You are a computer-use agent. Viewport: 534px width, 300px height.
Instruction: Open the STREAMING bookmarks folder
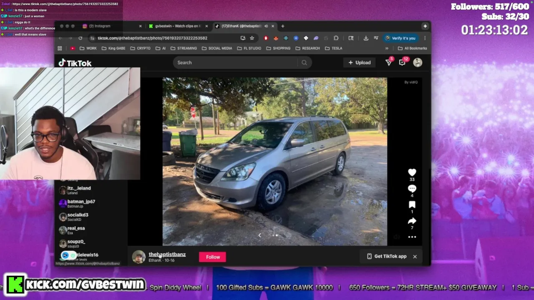tap(184, 48)
